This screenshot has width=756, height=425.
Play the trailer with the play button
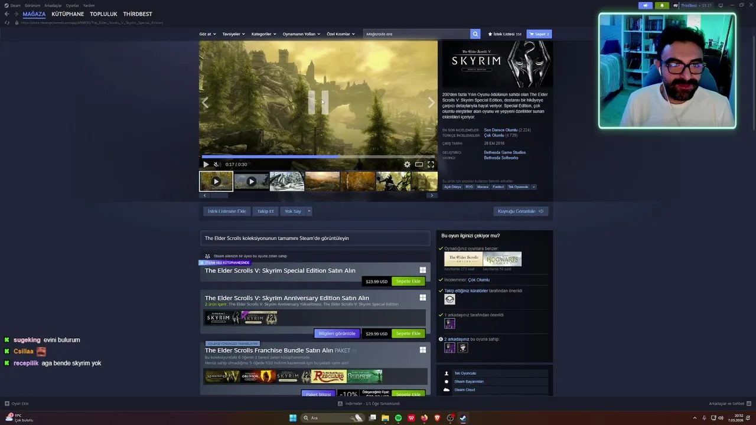click(x=206, y=165)
